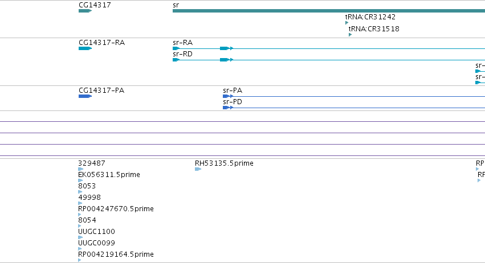Select the 49998 feature label
Viewport: 485px width, 263px height.
pos(89,198)
